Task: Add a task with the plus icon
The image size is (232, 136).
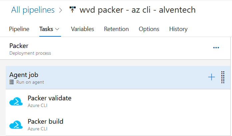Action: (x=211, y=77)
